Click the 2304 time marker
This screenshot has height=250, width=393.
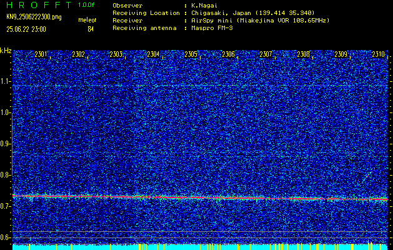[x=153, y=54]
